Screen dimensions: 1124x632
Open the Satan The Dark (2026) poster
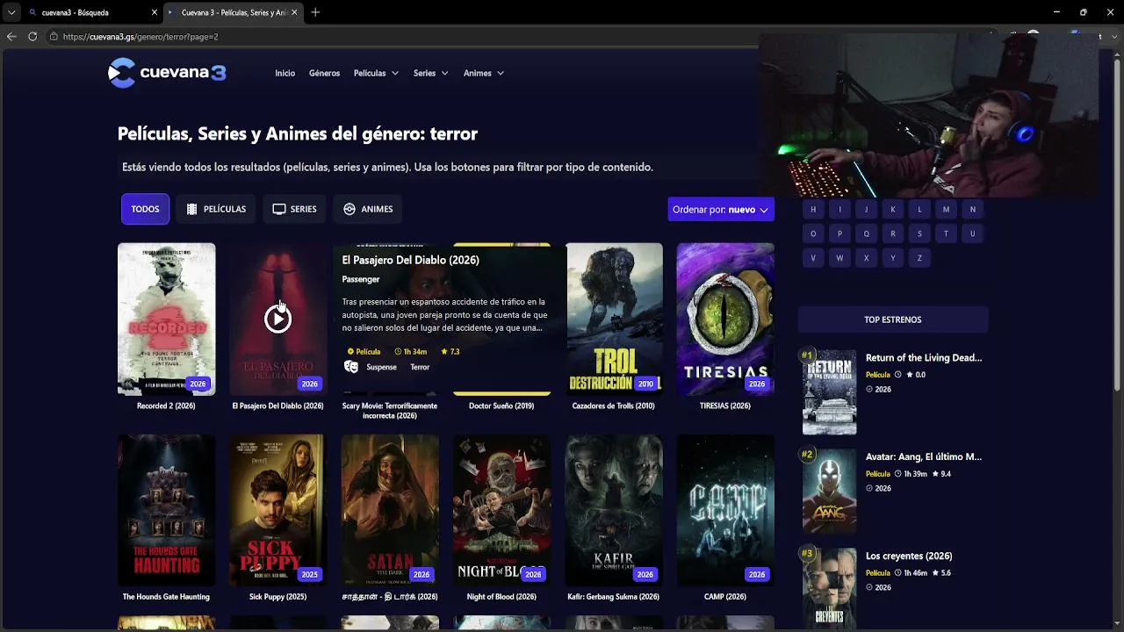(390, 510)
